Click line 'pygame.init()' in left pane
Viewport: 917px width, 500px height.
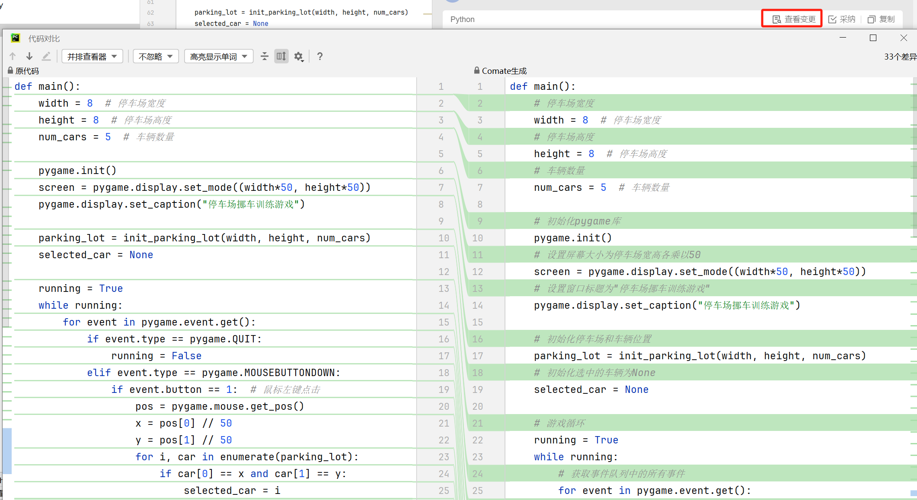[x=77, y=171]
